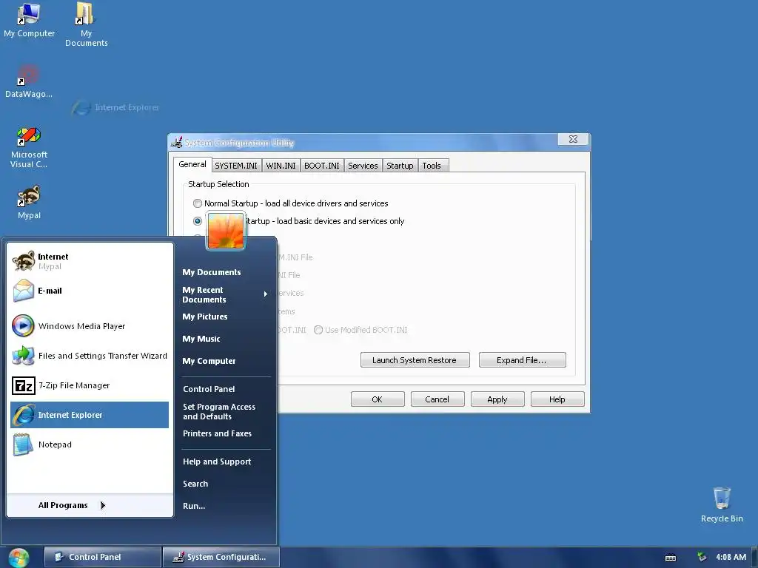Click the clock showing 4:08 AM
This screenshot has height=568, width=758.
click(x=731, y=557)
